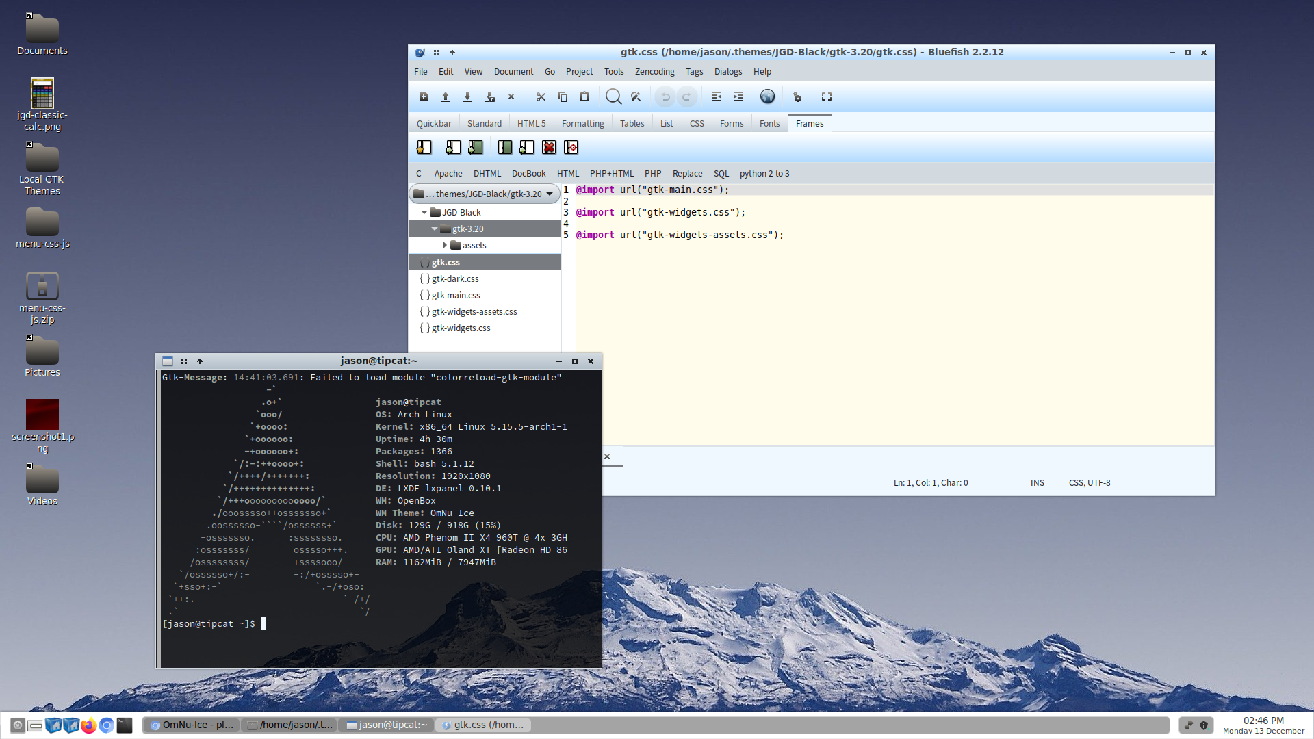Open terminal from the taskbar launcher icon

(124, 725)
